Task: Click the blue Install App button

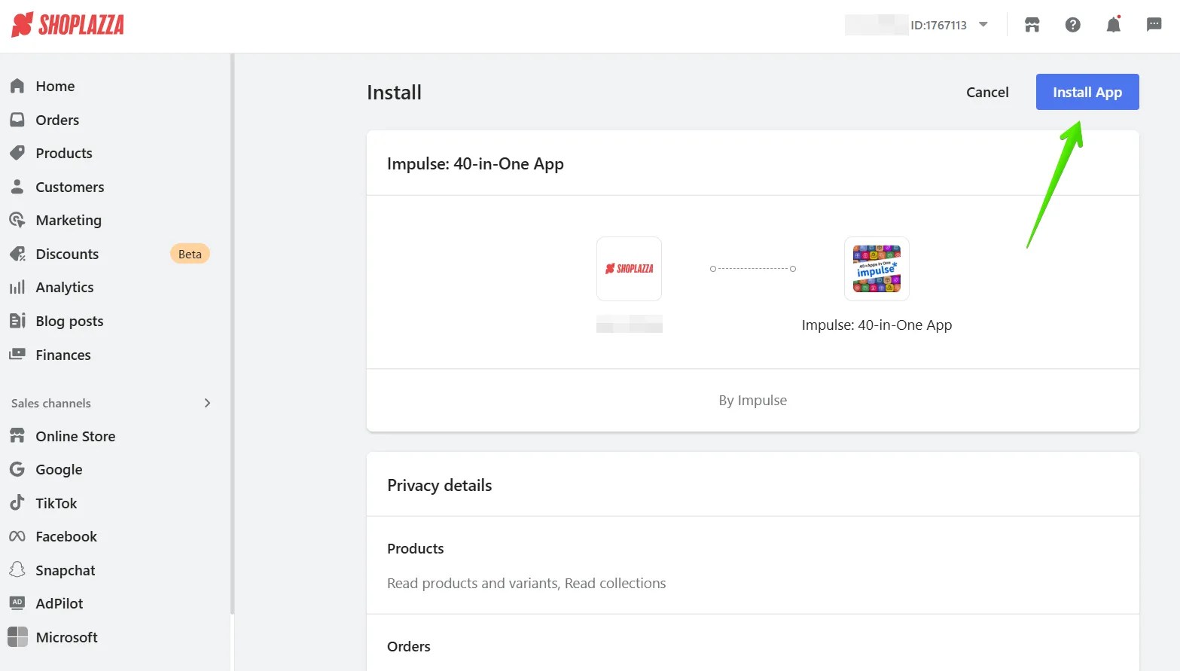Action: (1087, 92)
